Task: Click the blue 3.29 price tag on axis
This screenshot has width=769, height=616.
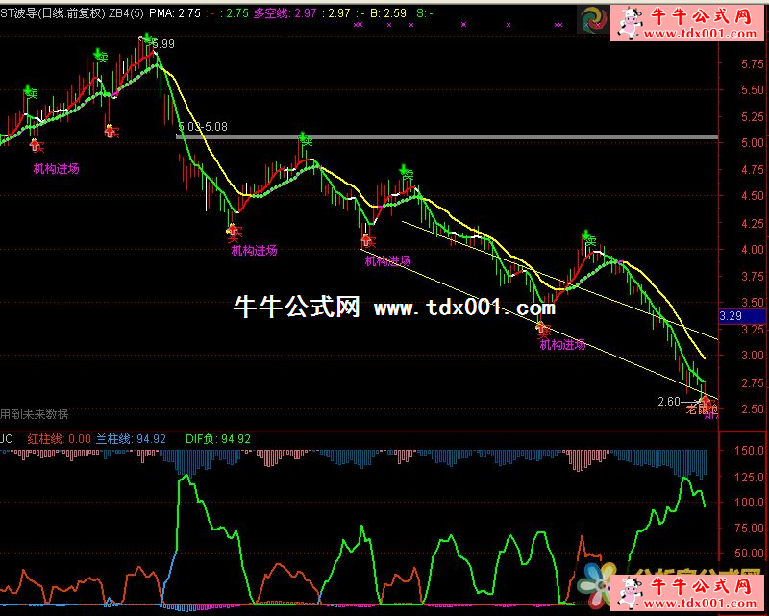Action: (731, 315)
